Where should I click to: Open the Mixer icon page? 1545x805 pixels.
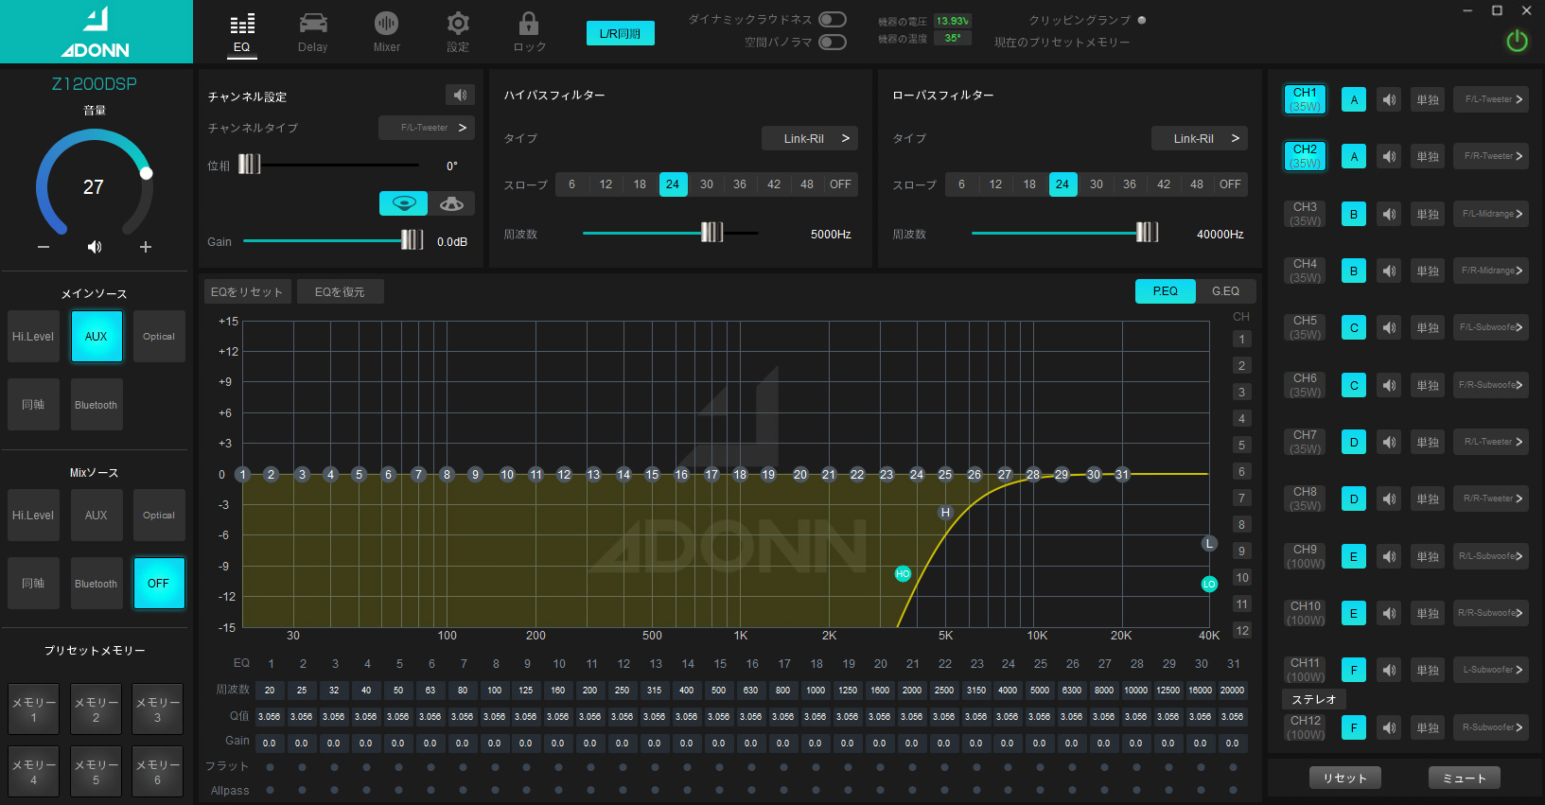pyautogui.click(x=386, y=25)
